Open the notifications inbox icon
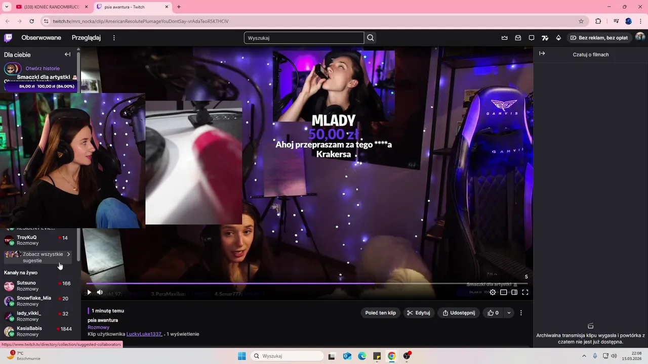 coord(518,38)
